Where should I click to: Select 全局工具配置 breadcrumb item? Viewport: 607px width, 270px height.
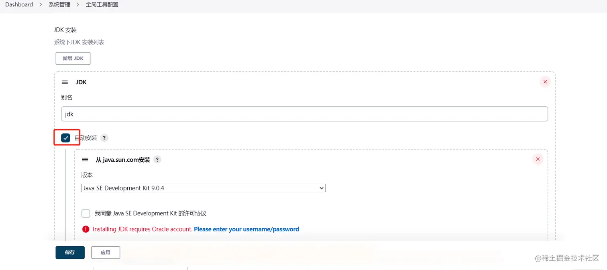tap(102, 5)
